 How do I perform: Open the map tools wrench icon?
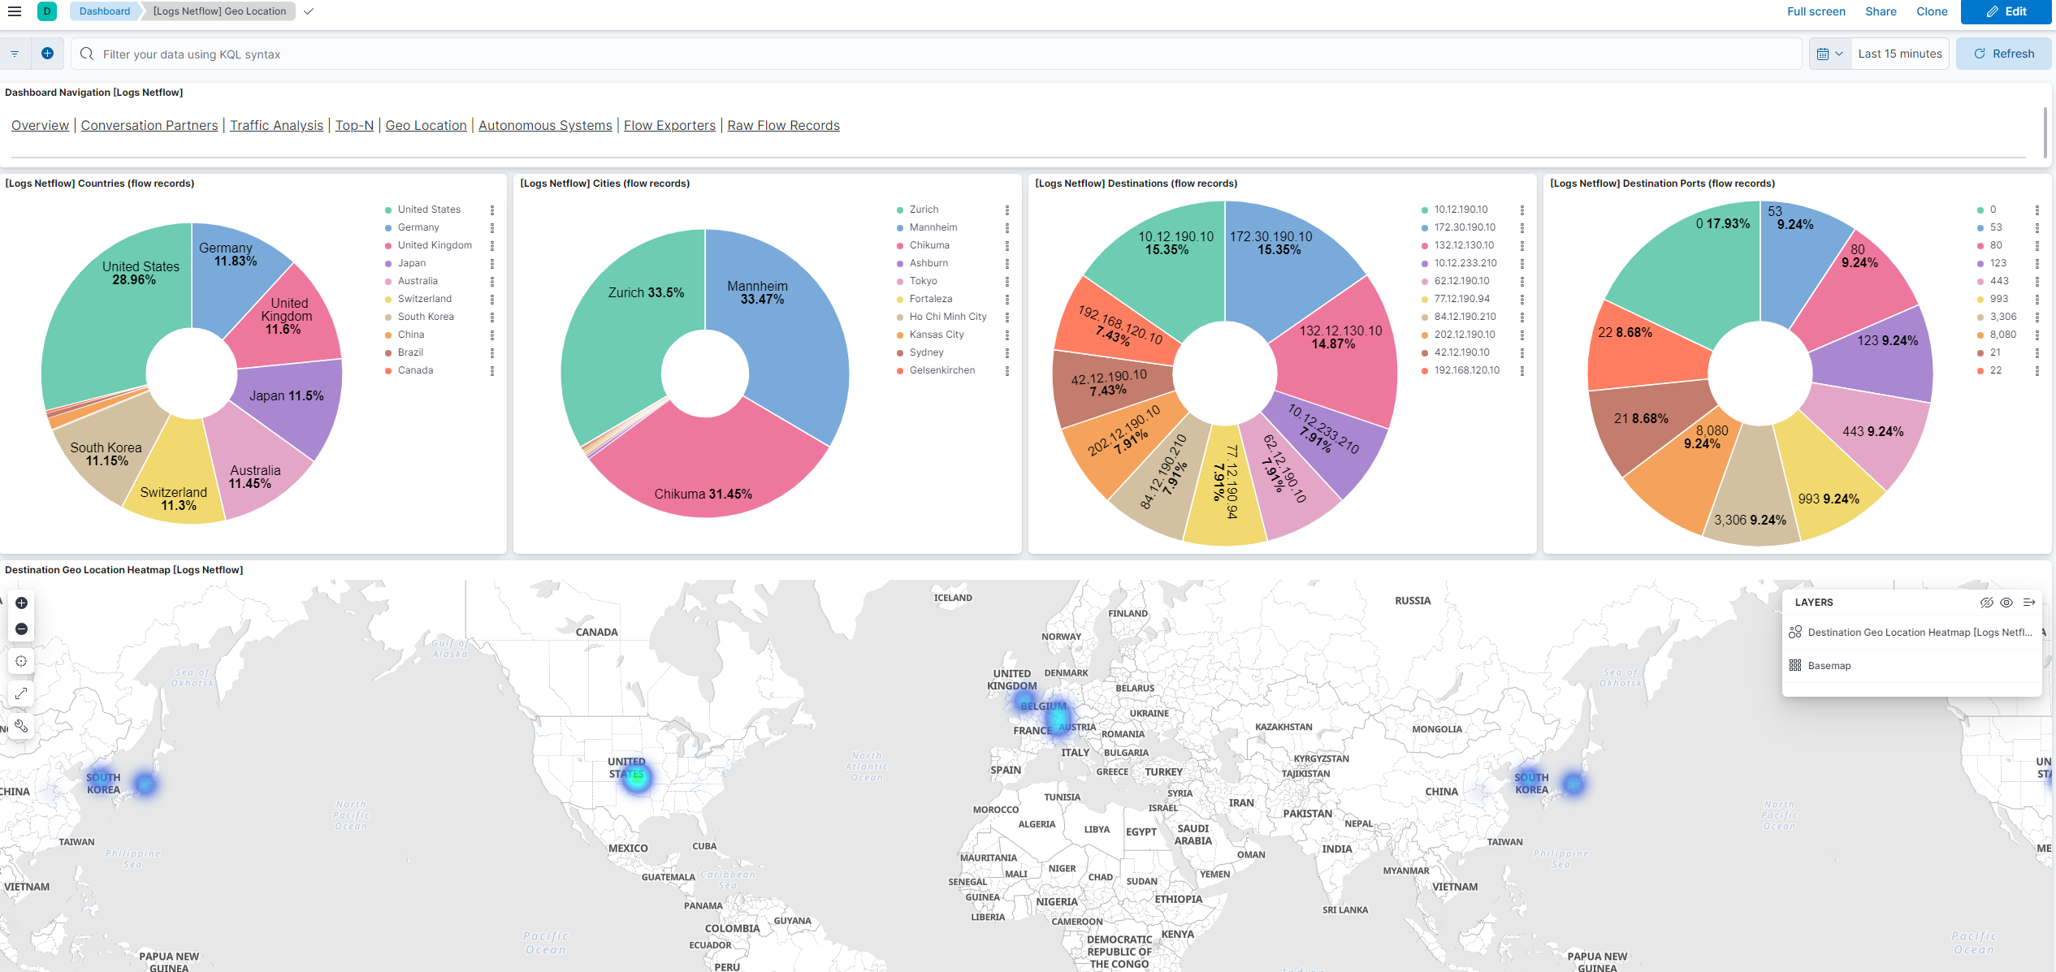click(21, 726)
